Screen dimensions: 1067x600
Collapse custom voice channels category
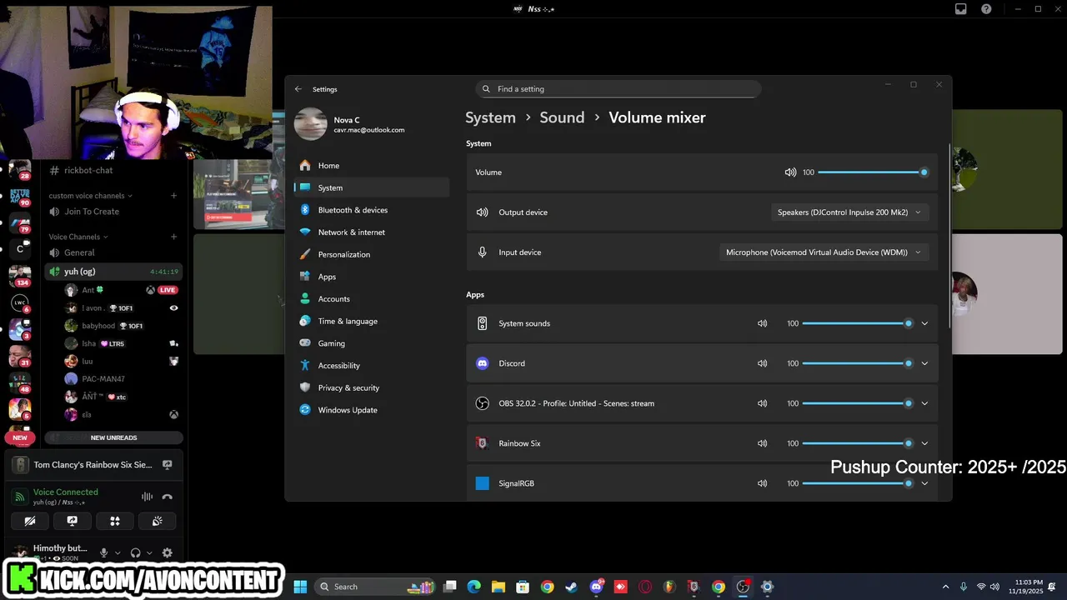coord(90,196)
